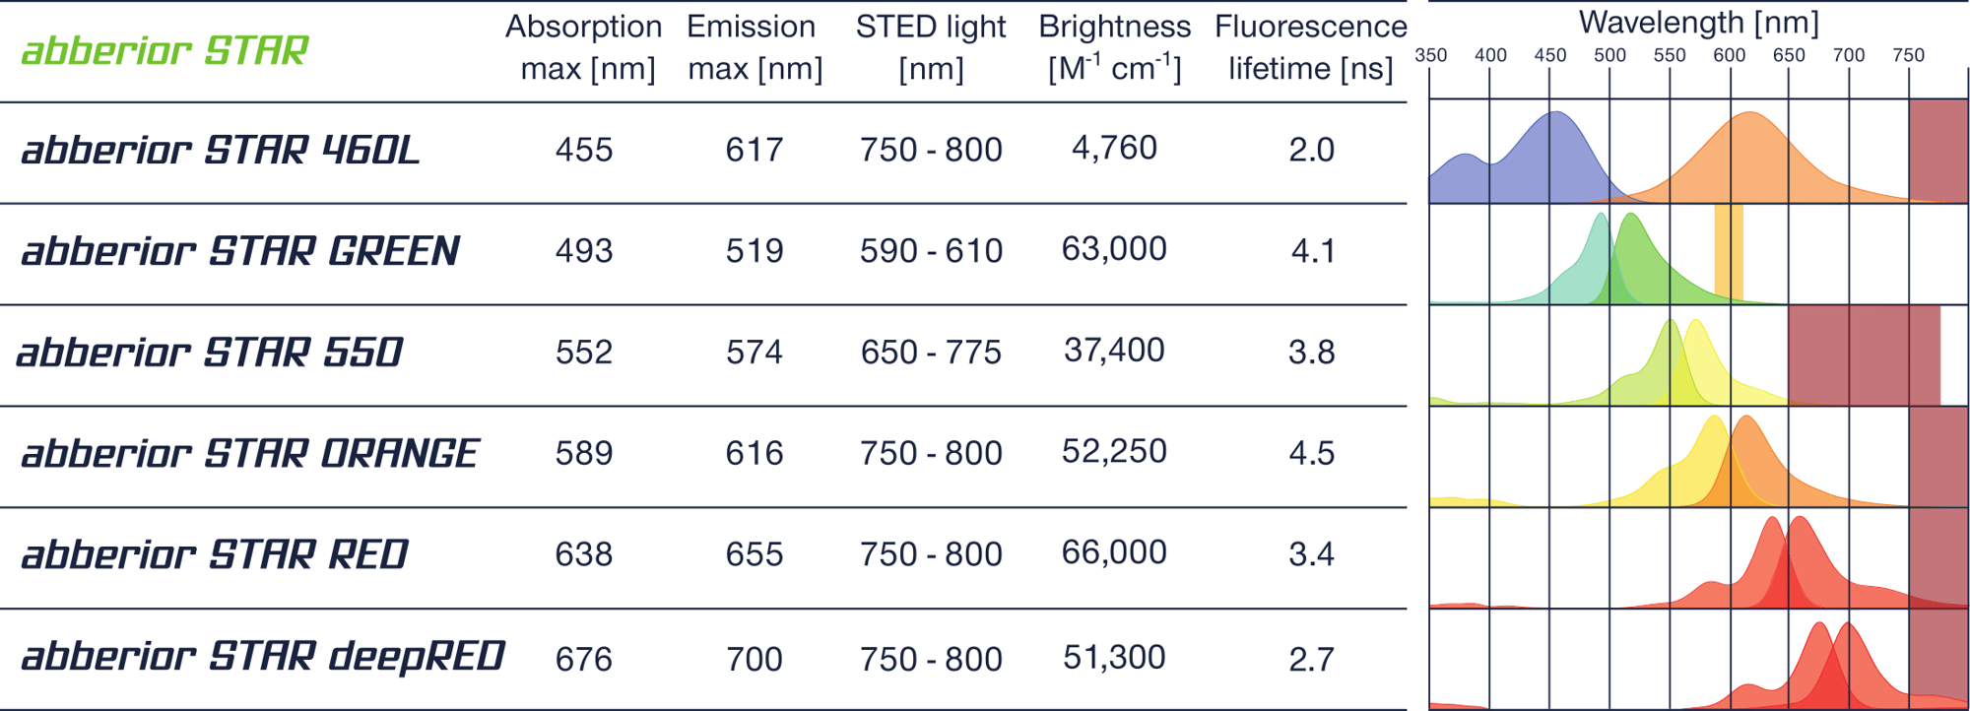Open the abberior STAR GREEN entry

point(240,251)
